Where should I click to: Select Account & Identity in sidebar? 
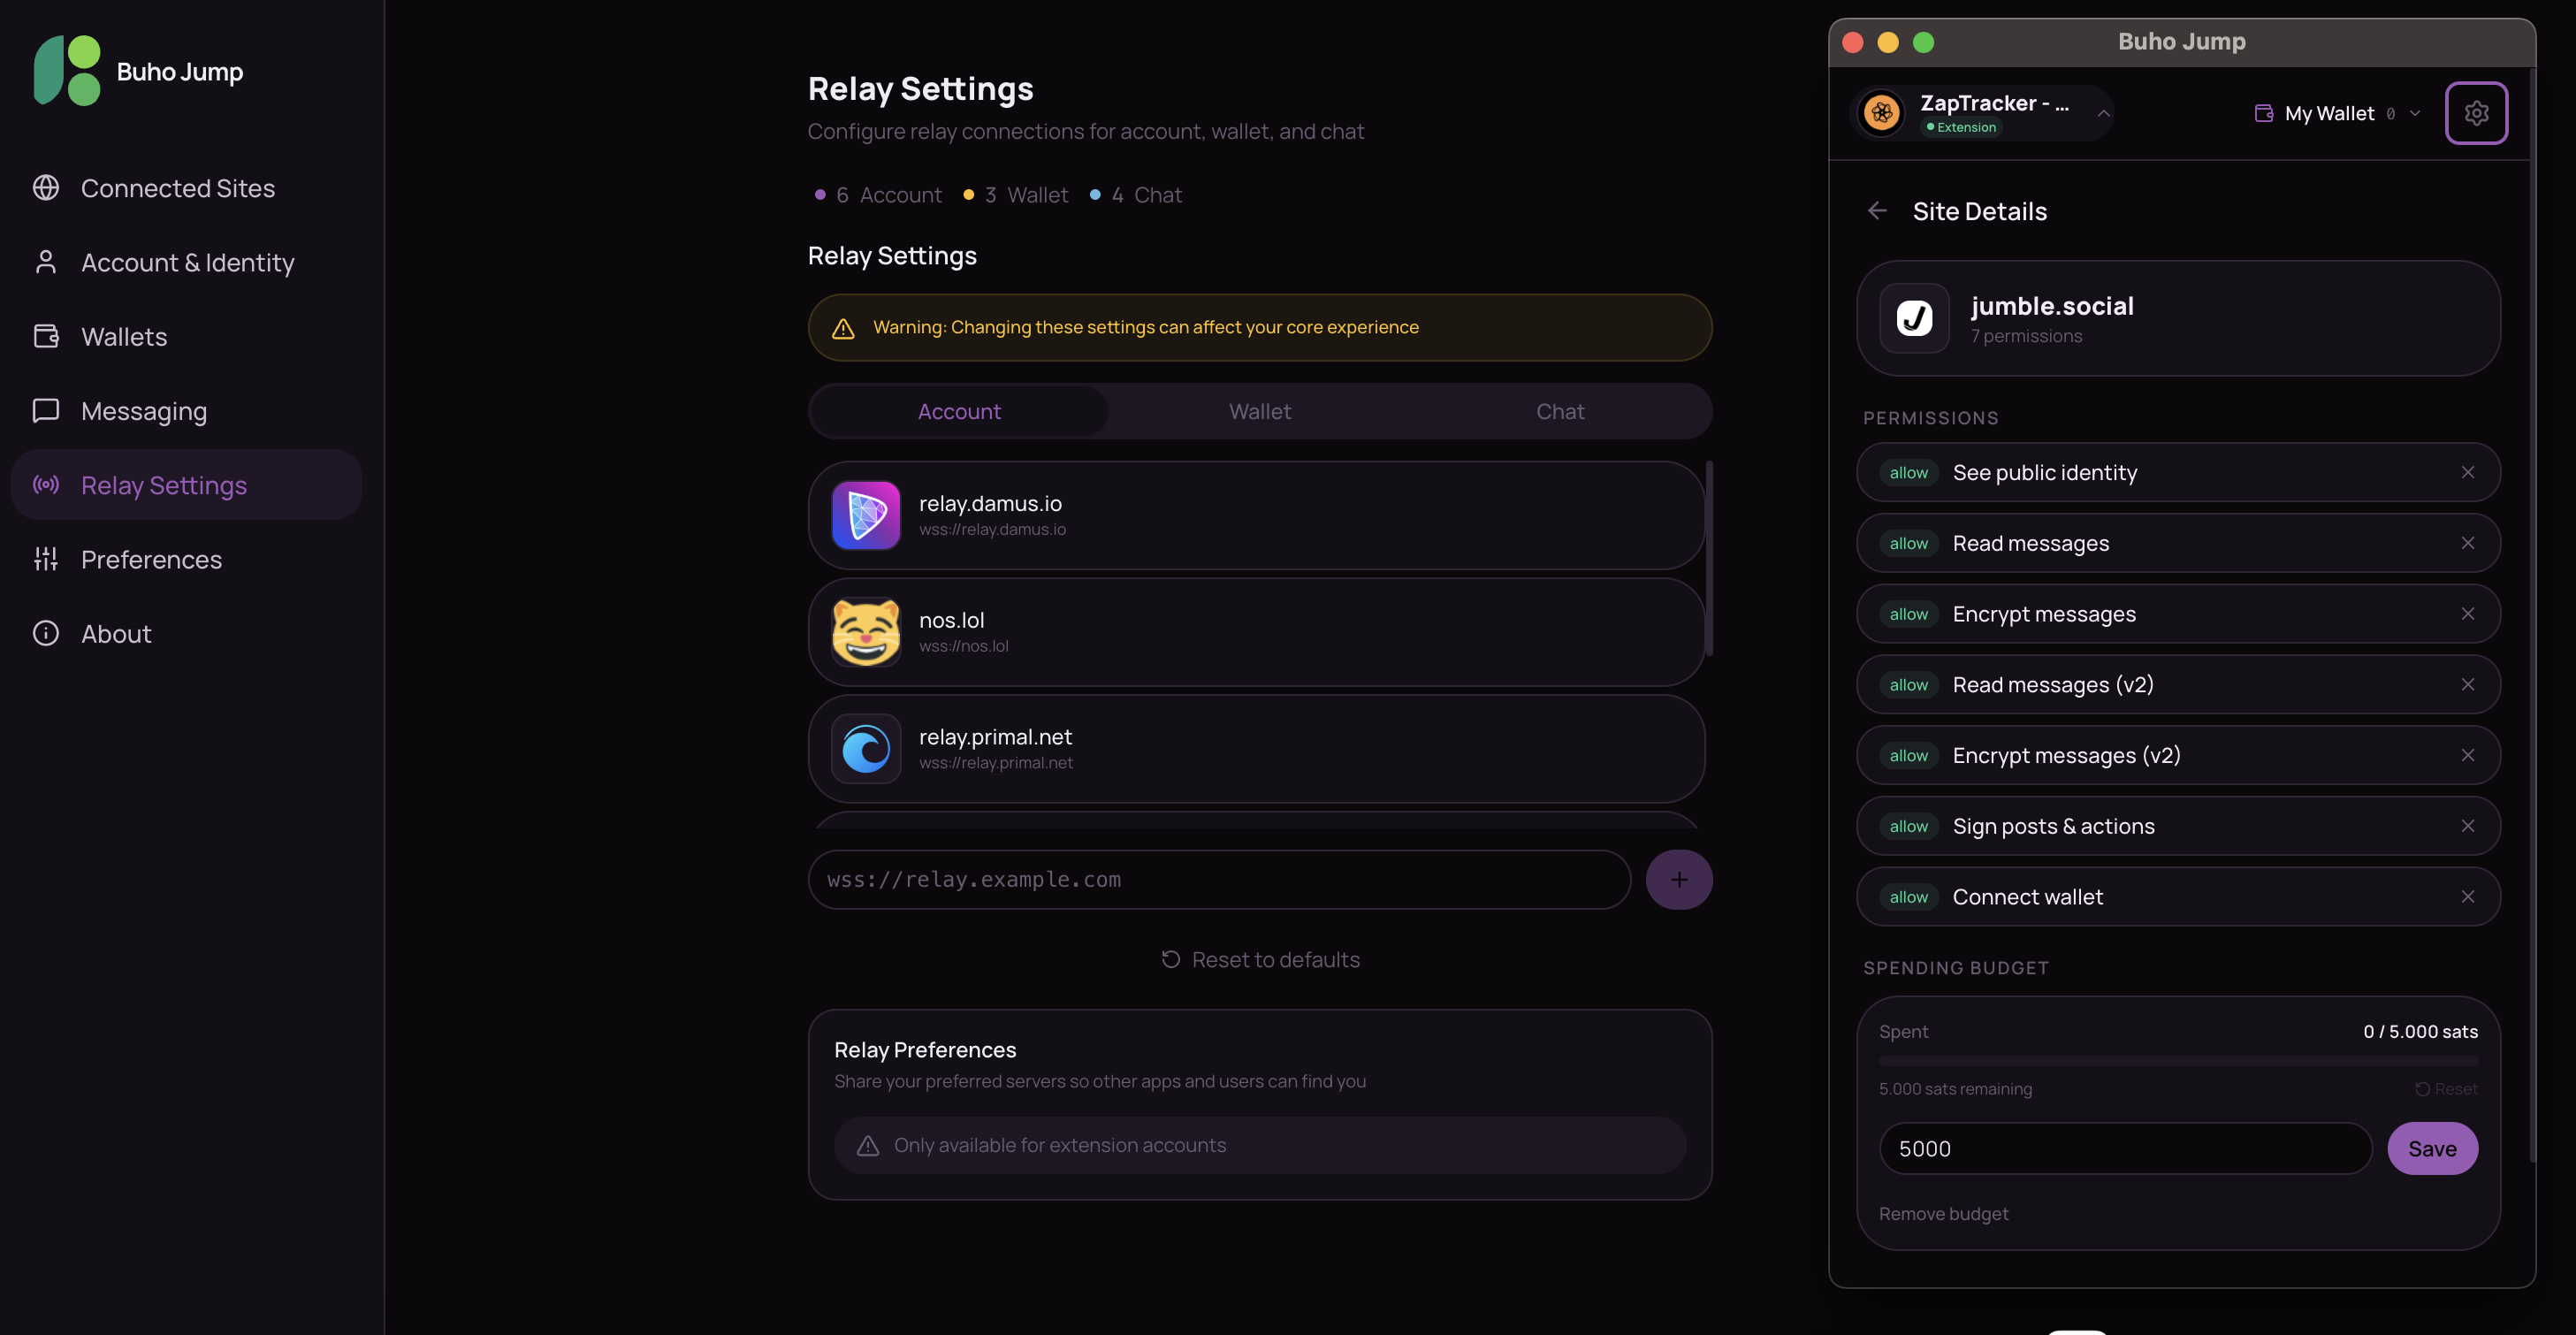pos(187,262)
